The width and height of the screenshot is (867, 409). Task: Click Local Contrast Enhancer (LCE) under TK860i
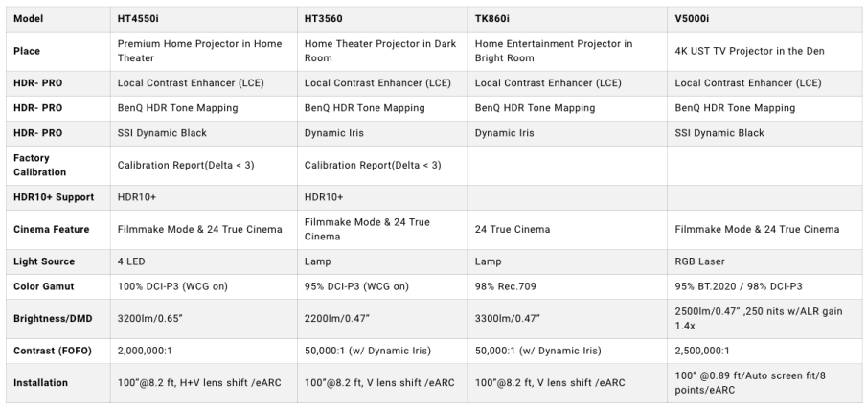pyautogui.click(x=548, y=83)
